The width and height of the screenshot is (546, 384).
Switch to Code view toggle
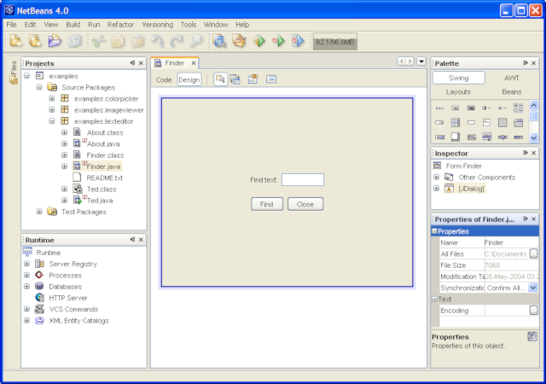coord(164,79)
